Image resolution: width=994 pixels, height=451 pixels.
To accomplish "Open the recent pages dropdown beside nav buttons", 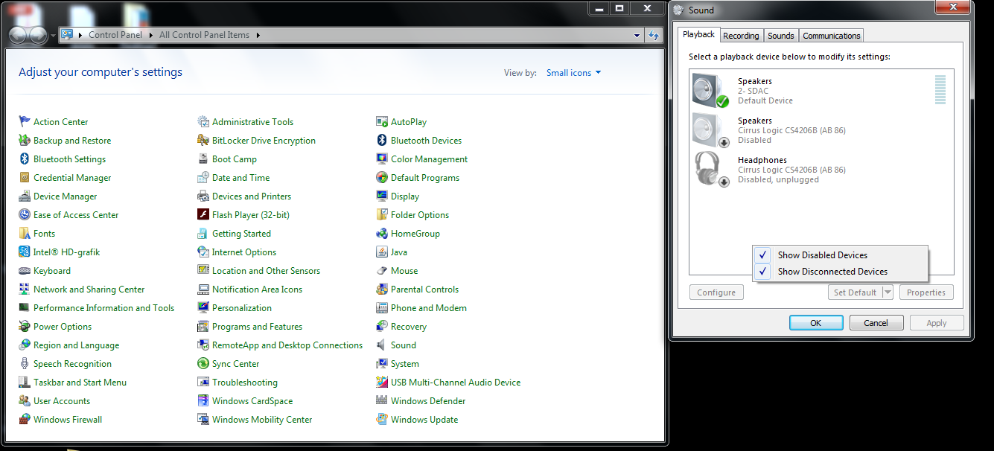I will [x=53, y=36].
